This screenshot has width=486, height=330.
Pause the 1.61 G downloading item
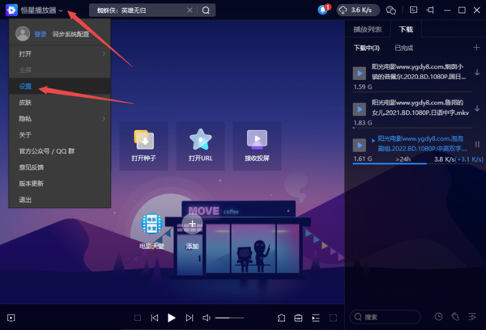(477, 144)
